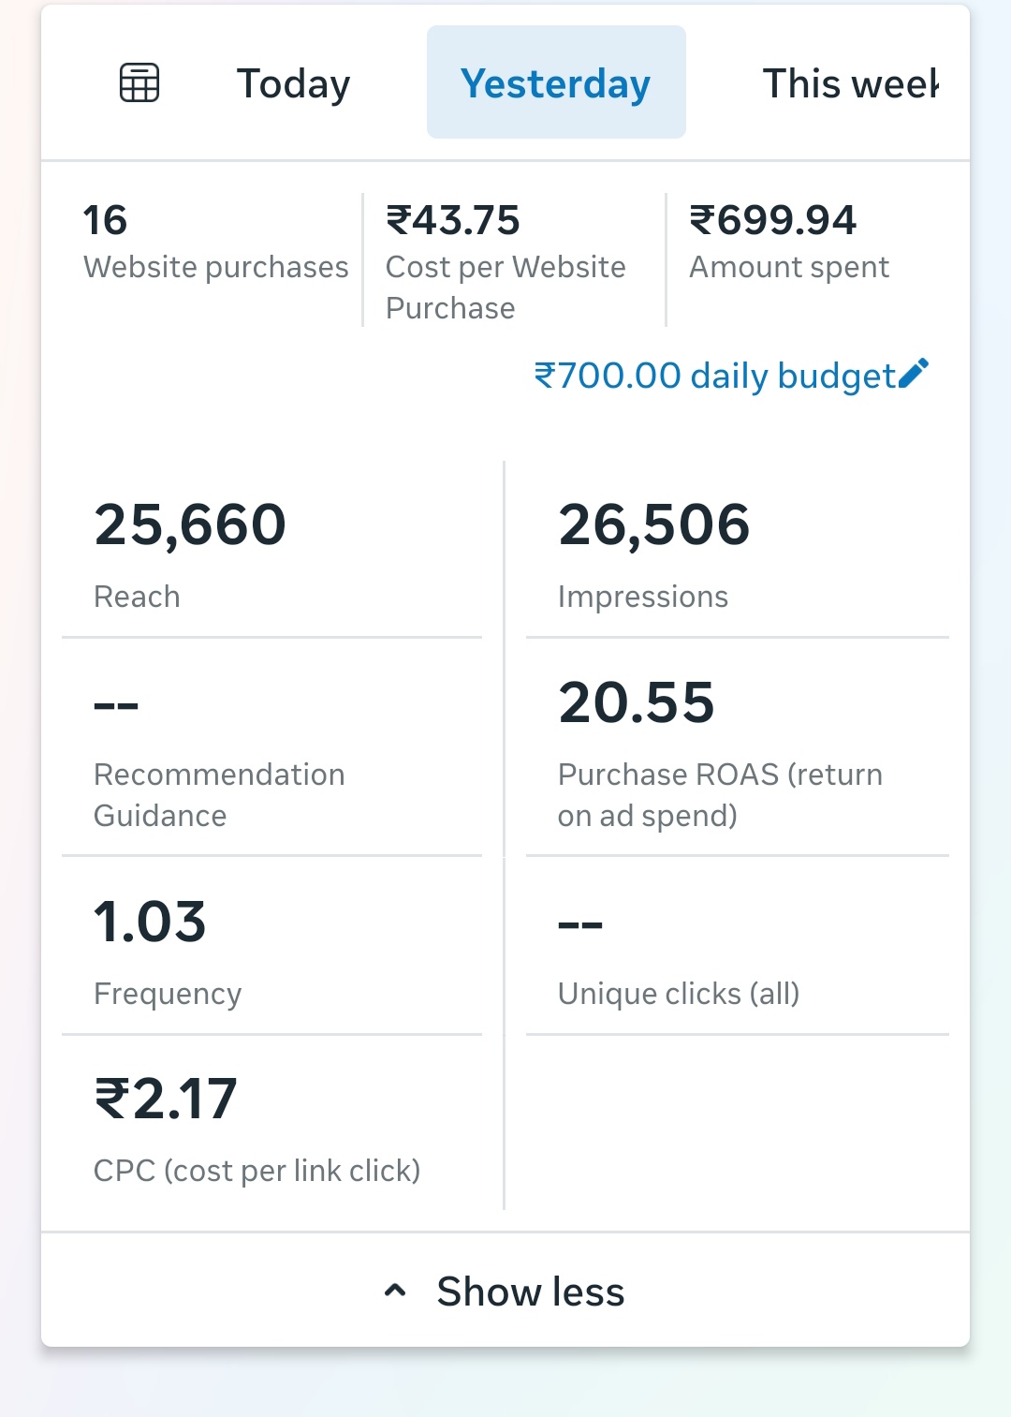Click the Reach label text

click(x=137, y=597)
